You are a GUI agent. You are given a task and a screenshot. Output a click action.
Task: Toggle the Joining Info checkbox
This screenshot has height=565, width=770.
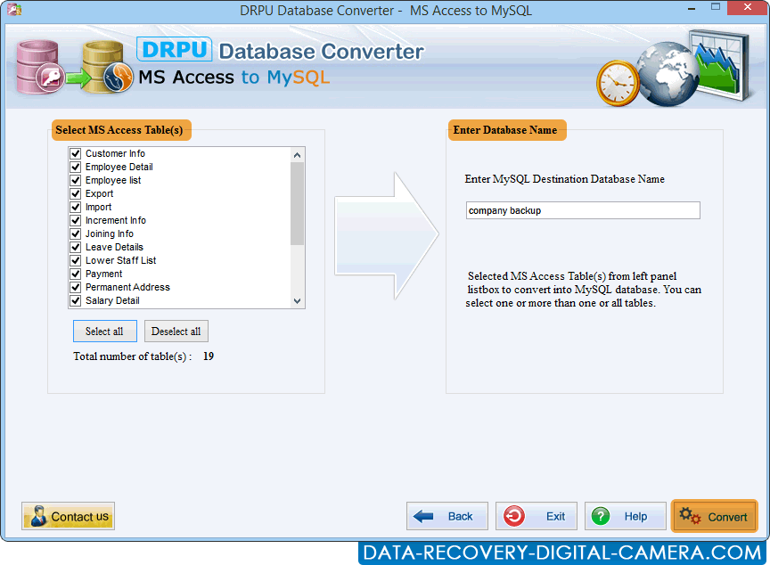tap(76, 233)
